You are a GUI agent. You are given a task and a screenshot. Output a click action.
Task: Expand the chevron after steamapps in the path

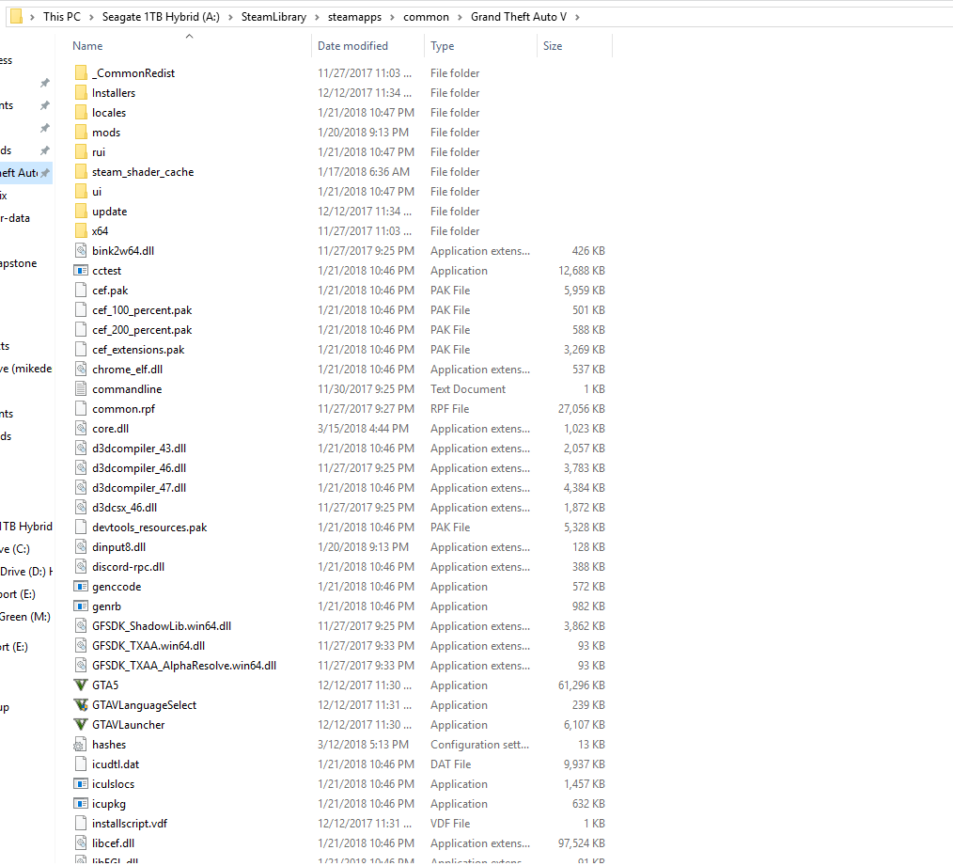coord(392,17)
